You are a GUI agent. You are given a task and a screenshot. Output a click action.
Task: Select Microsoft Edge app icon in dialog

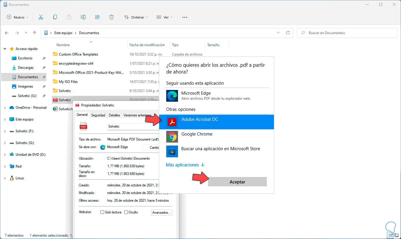[x=172, y=96]
